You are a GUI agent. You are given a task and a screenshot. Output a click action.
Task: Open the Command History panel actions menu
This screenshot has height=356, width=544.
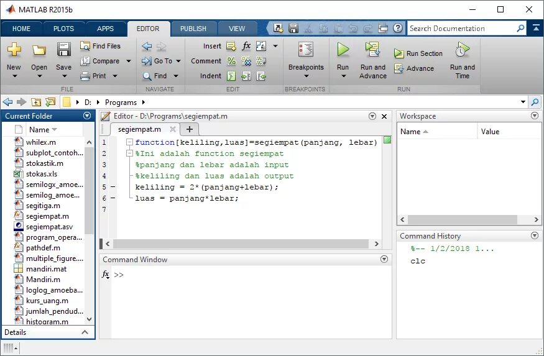(x=535, y=235)
